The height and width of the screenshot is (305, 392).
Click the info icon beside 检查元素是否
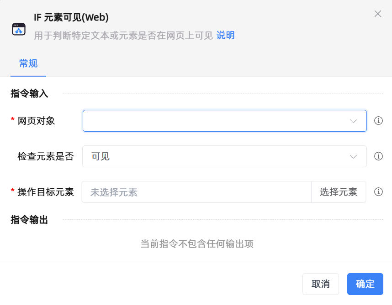click(x=378, y=156)
